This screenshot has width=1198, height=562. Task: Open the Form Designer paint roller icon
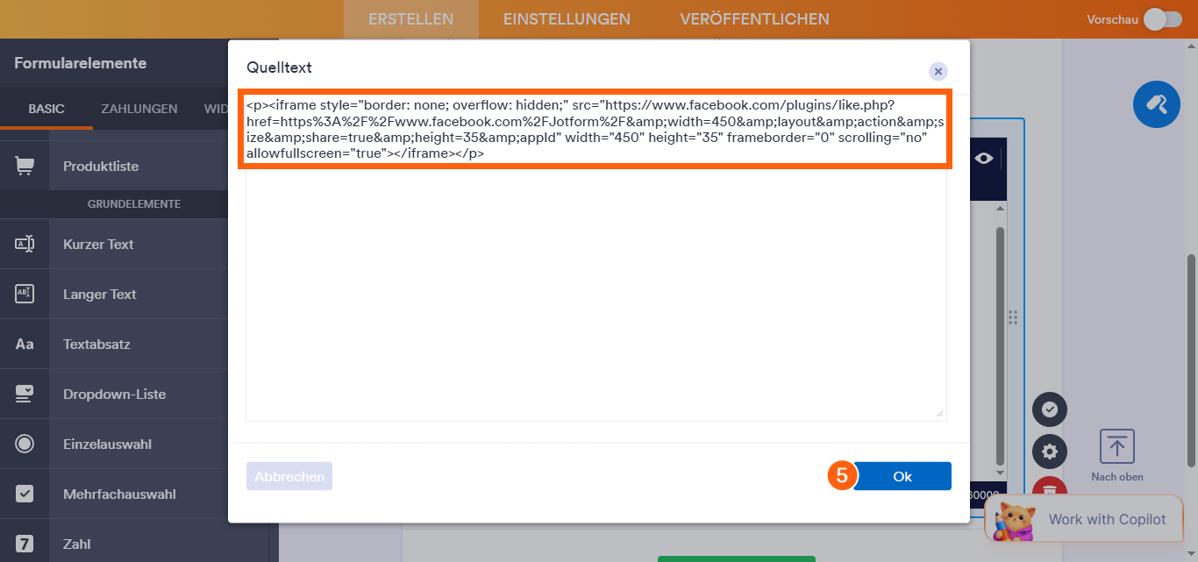pyautogui.click(x=1156, y=104)
